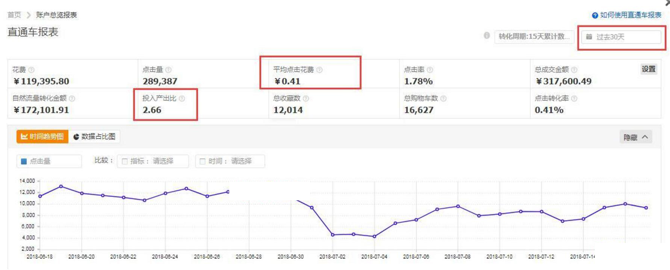The image size is (670, 270).
Task: Click the help icon beside 自然流量转化金额
Action: point(72,98)
